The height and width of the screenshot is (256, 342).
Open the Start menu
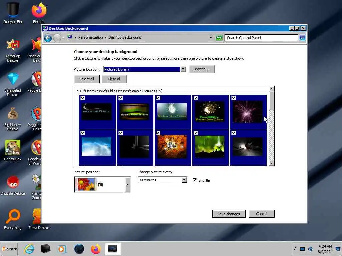coord(10,249)
